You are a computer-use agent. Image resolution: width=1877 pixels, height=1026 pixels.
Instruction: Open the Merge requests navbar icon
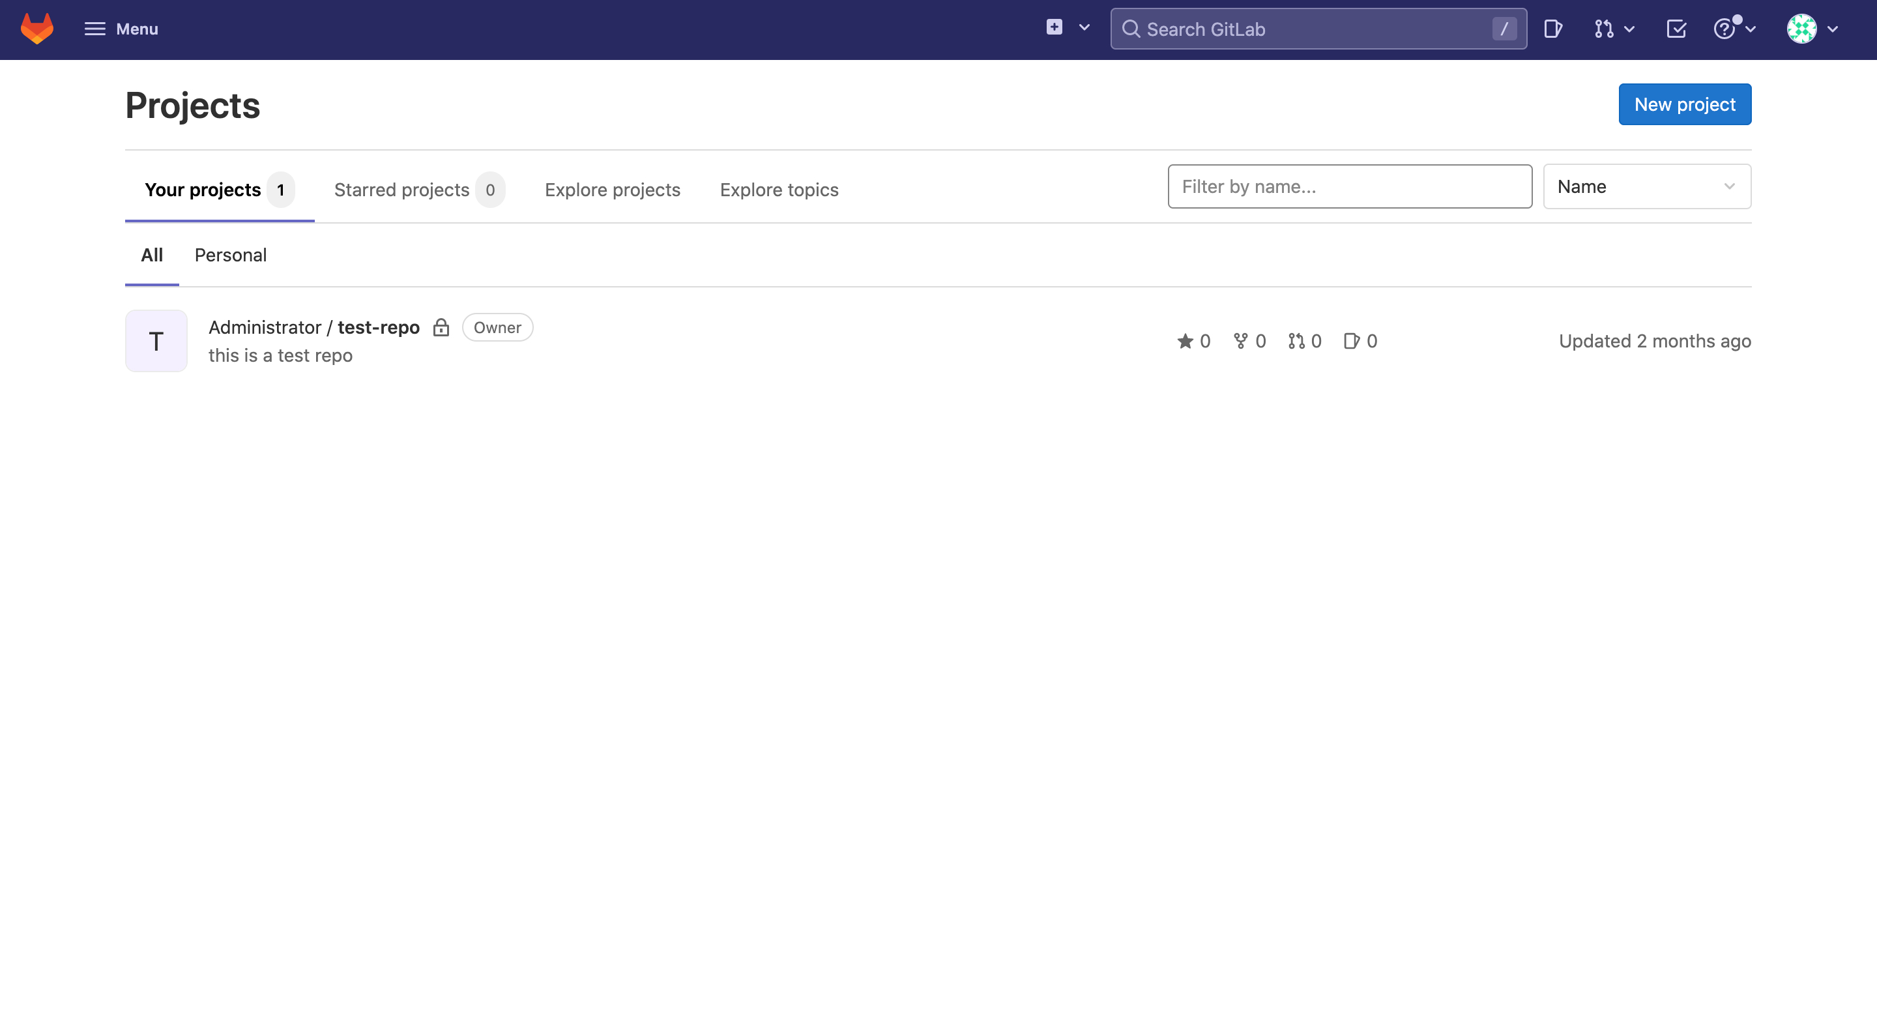tap(1603, 29)
